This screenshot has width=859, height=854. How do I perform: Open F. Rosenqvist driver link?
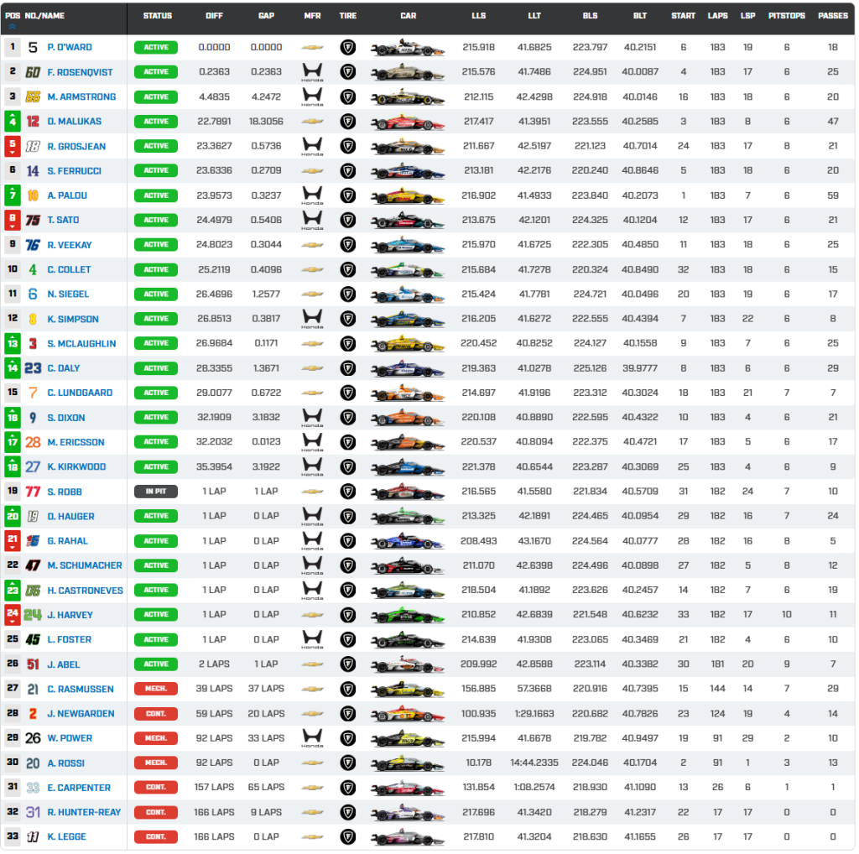tap(80, 72)
